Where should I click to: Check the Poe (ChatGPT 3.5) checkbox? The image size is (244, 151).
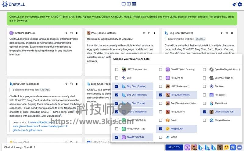click(117, 129)
